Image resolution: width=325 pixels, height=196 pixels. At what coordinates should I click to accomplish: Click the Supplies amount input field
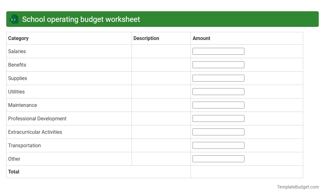(218, 78)
